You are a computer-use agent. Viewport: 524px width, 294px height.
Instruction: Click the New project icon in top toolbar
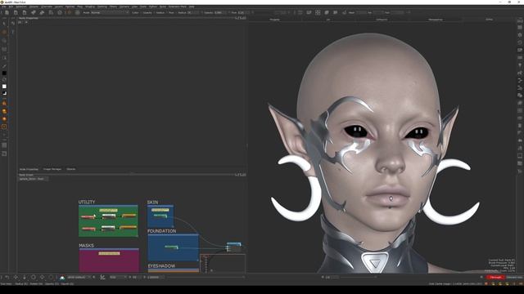(x=7, y=13)
